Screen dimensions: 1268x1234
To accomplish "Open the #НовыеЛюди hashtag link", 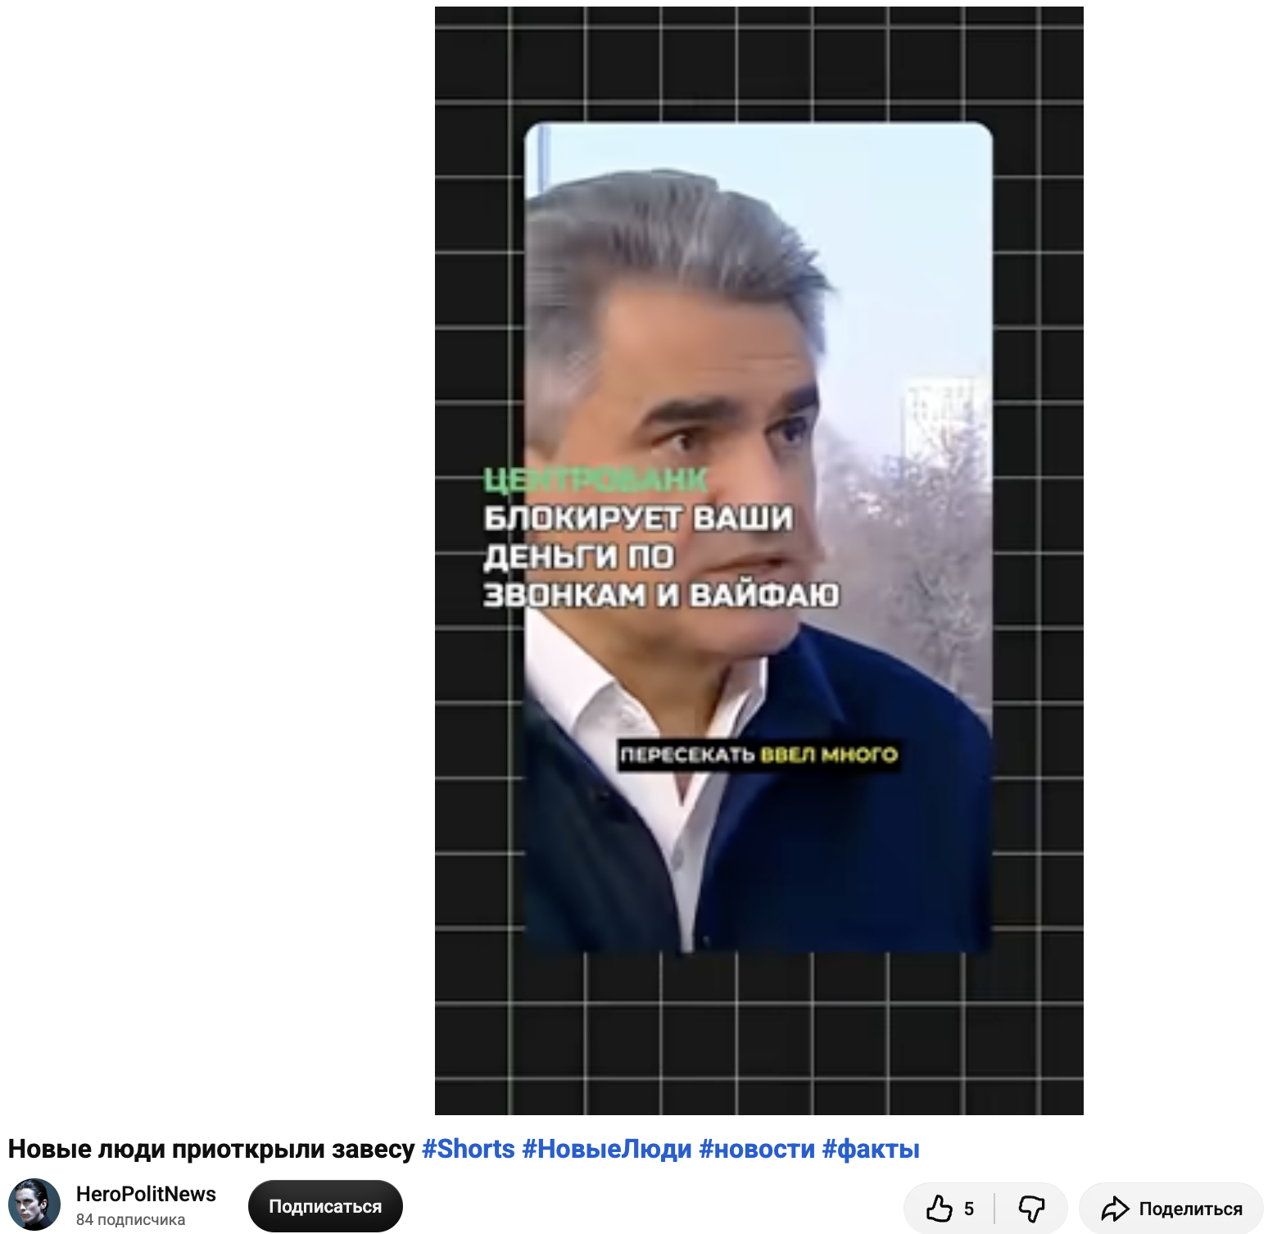I will (x=607, y=1149).
